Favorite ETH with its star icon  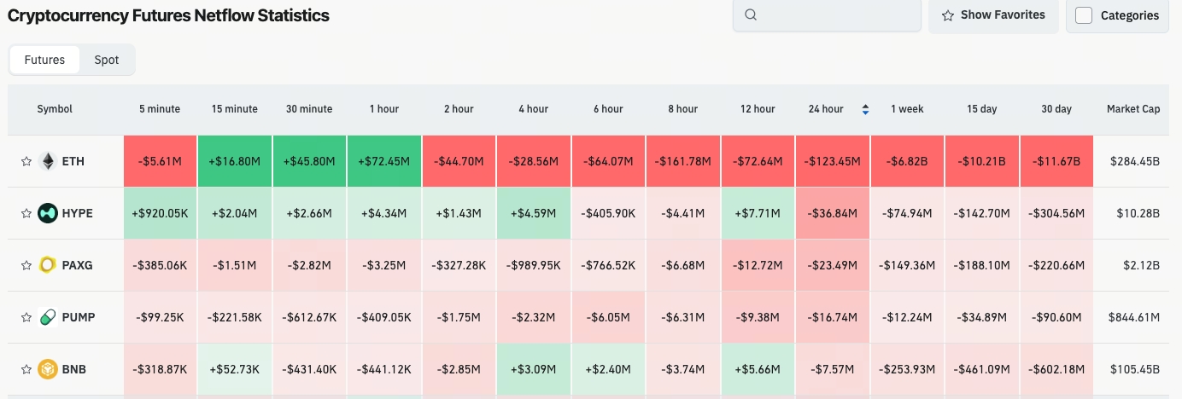coord(26,161)
